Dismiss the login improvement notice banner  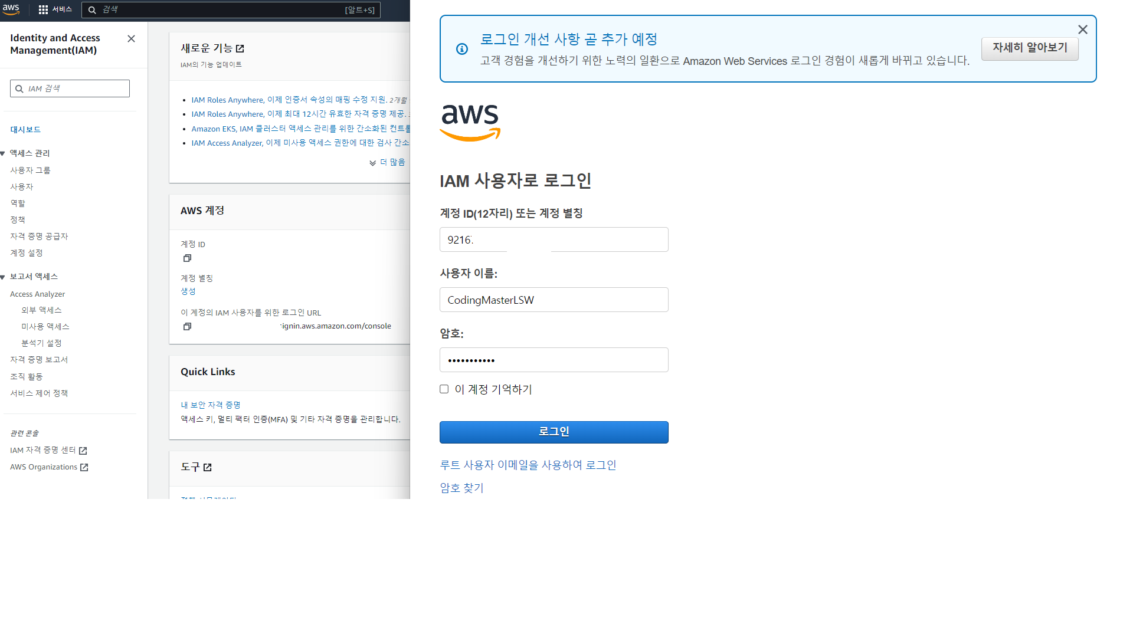click(x=1082, y=29)
